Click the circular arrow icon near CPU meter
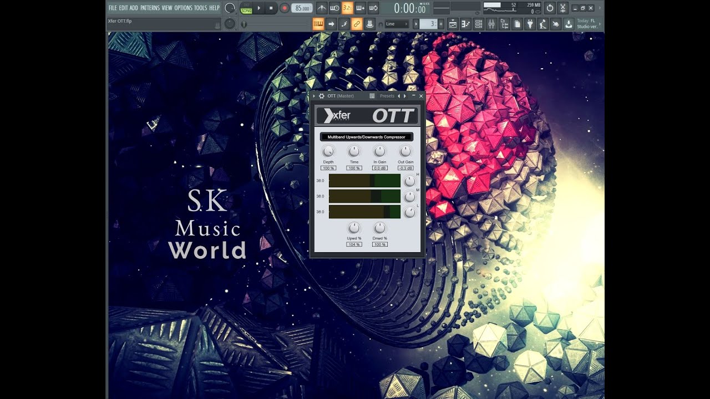Viewport: 710px width, 399px height. click(550, 8)
